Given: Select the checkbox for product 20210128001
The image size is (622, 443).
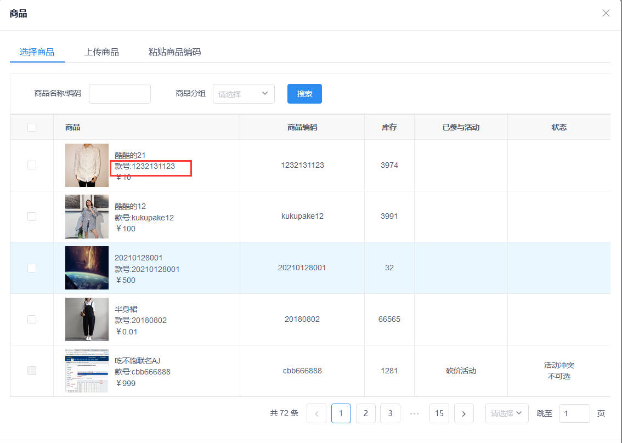Looking at the screenshot, I should 32,268.
